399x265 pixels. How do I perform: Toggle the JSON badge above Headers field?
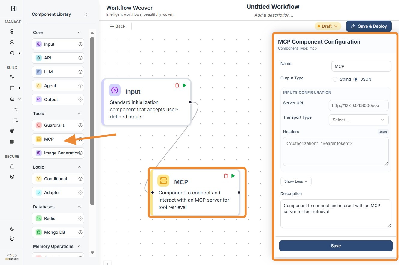click(x=383, y=132)
